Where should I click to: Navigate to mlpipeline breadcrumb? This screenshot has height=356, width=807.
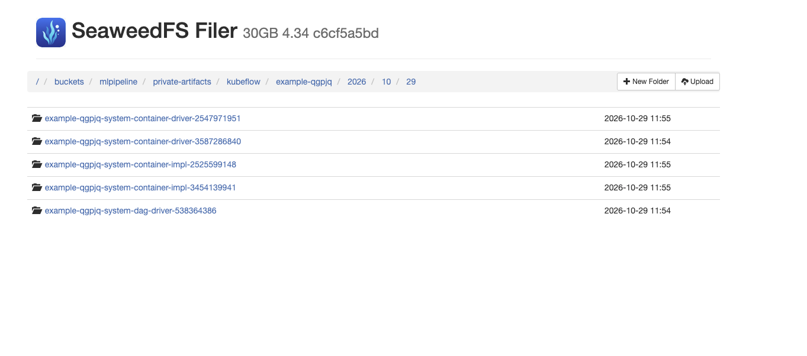[118, 82]
